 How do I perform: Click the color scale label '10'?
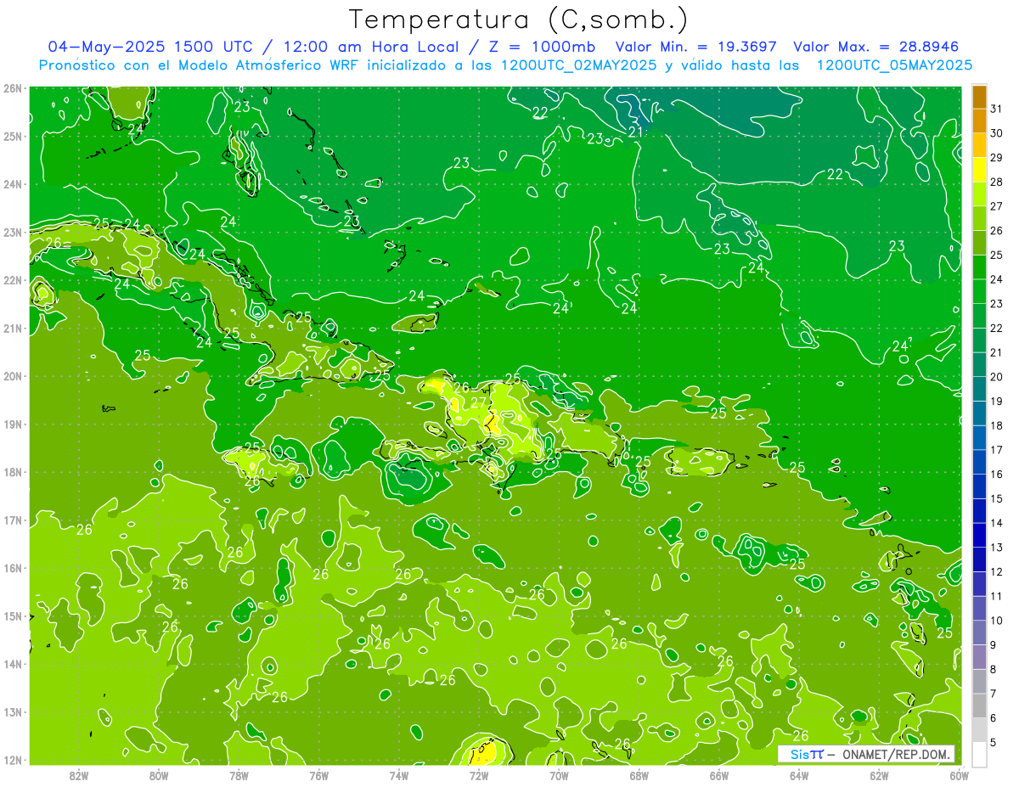pos(996,621)
